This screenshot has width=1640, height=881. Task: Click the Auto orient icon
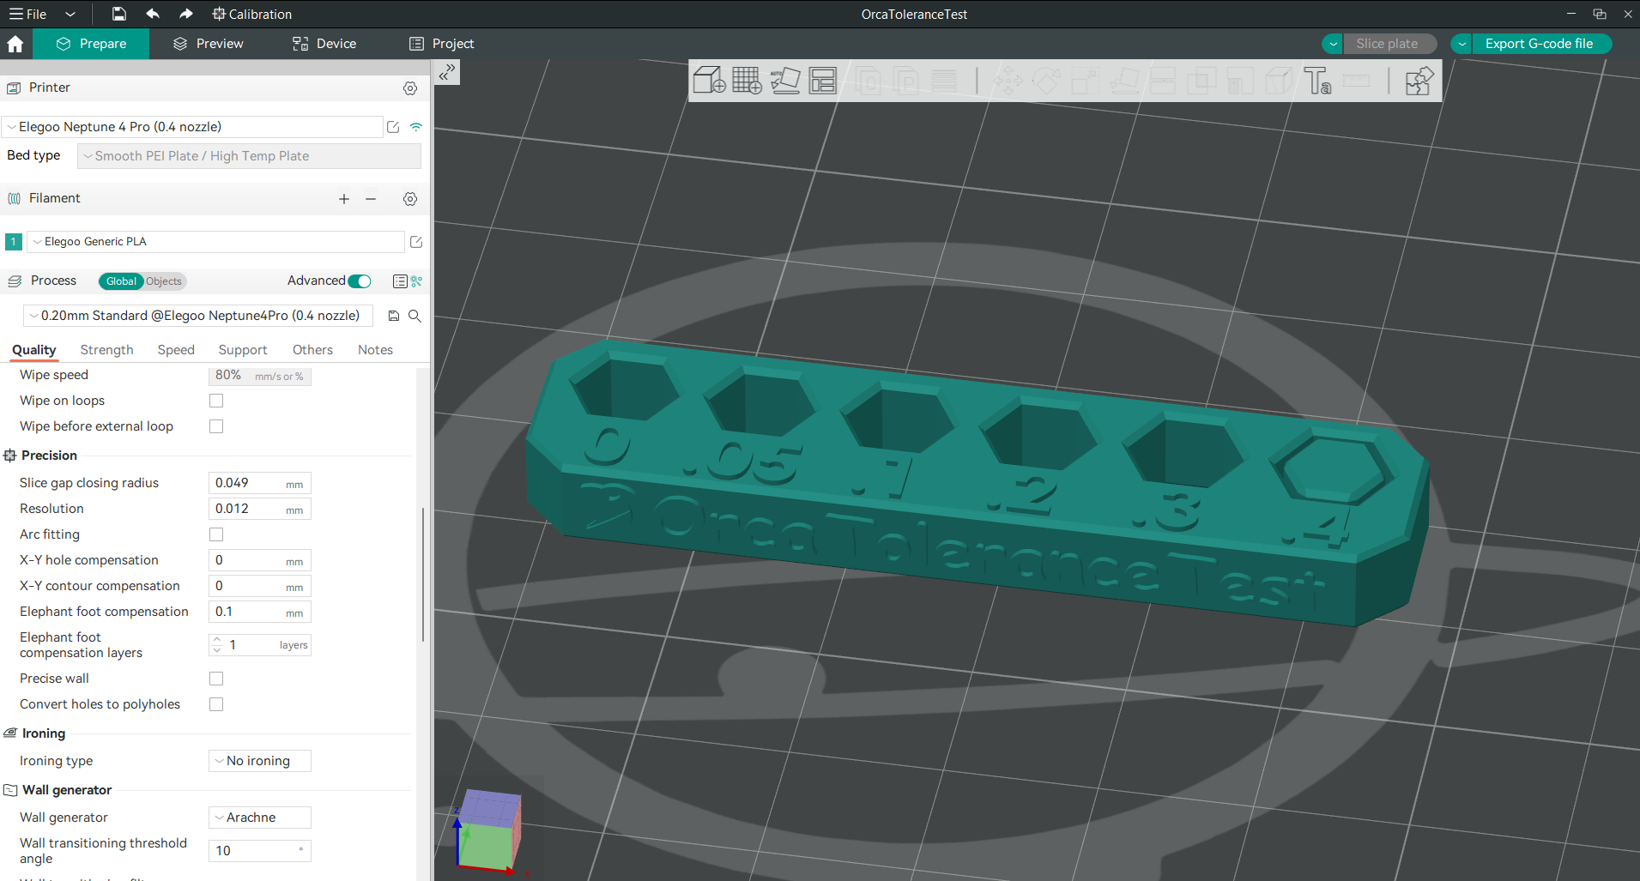tap(784, 81)
